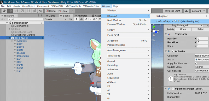
Task: Select MeshModifyTool menu entry
Action: coord(179,21)
